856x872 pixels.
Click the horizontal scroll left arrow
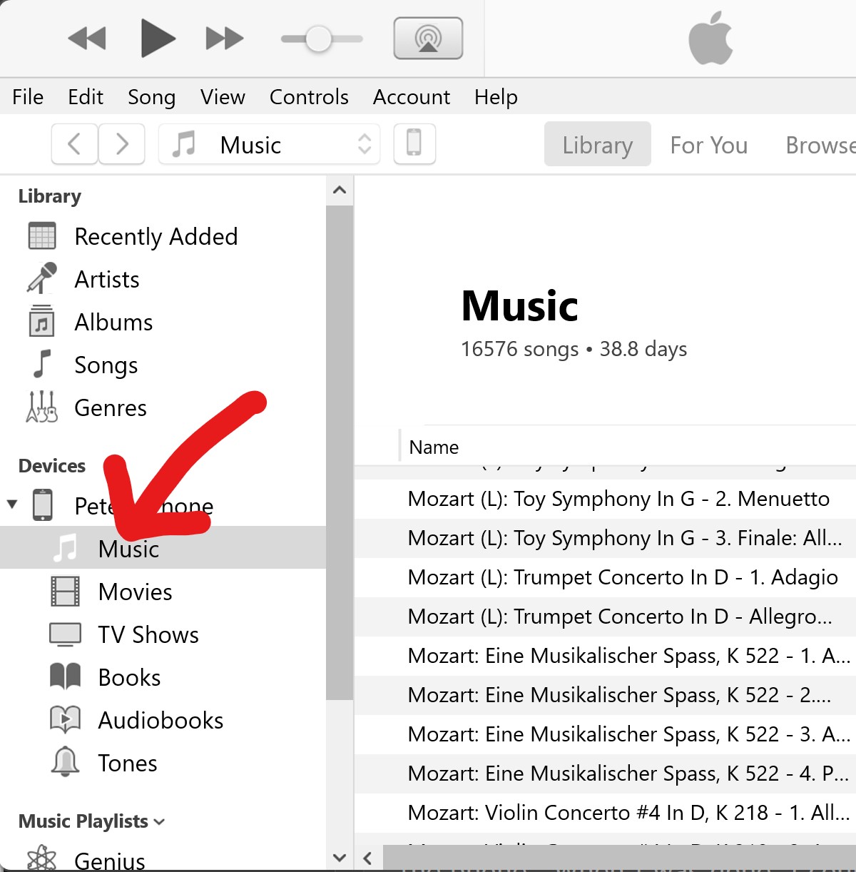coord(367,858)
